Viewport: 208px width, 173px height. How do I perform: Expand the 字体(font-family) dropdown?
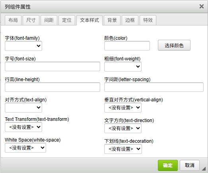(x=23, y=46)
